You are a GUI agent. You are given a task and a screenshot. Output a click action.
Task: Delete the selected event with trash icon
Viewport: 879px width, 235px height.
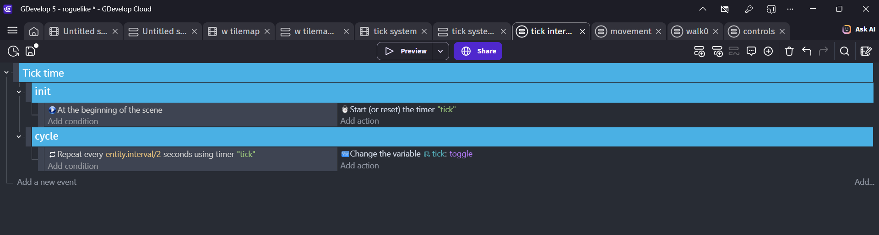[789, 51]
